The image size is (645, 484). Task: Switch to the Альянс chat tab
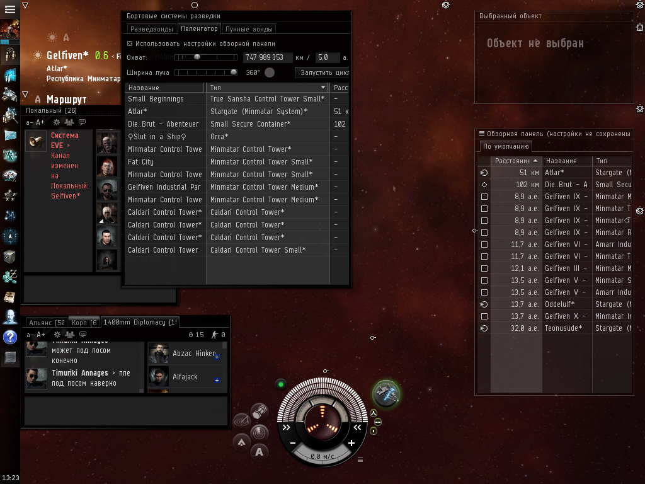pos(47,322)
